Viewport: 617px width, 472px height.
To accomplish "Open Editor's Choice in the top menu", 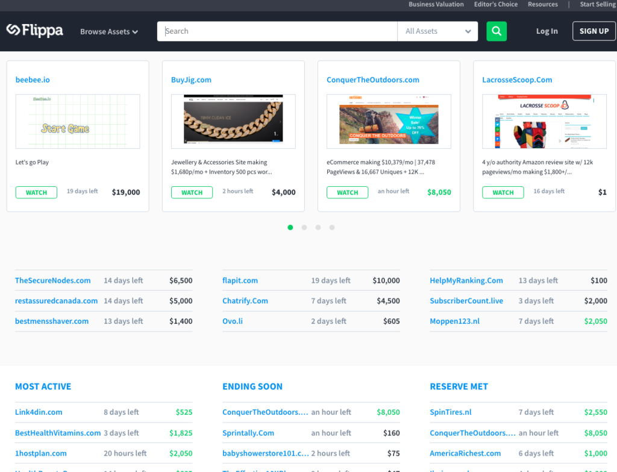I will point(495,4).
